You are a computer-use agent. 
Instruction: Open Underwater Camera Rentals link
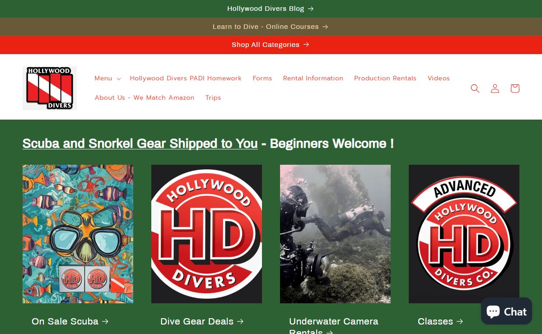[x=334, y=326]
